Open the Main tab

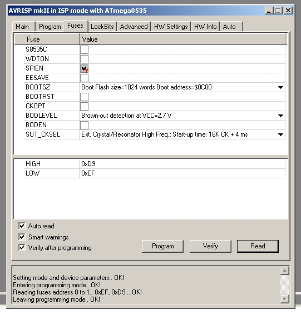23,27
